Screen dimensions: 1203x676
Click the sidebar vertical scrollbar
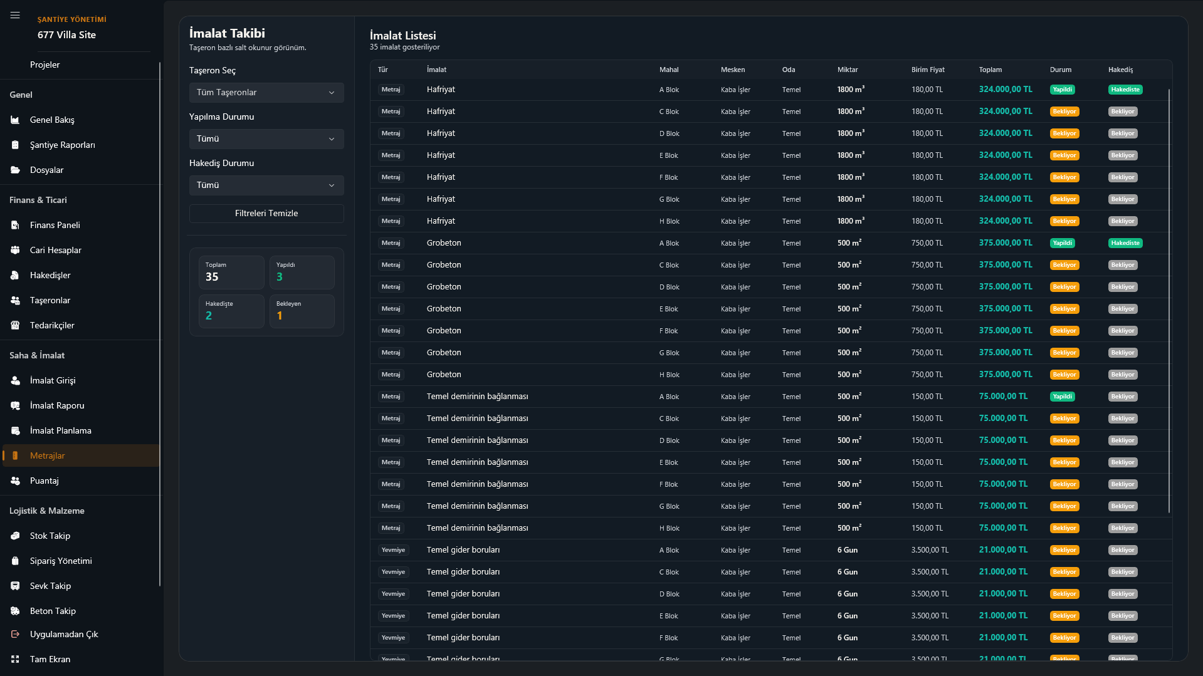point(160,325)
